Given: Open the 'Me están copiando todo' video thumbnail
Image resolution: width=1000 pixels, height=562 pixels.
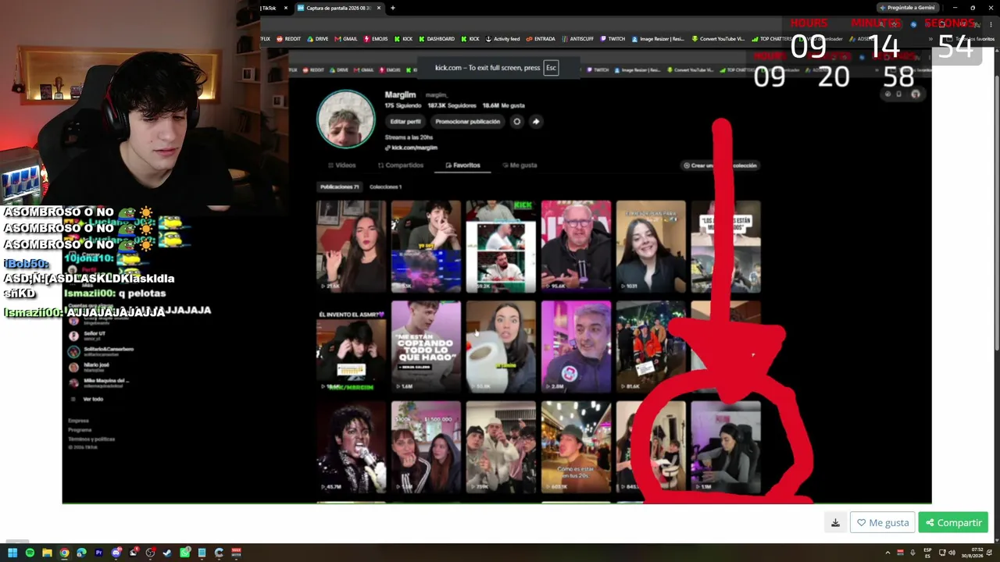Looking at the screenshot, I should 426,347.
